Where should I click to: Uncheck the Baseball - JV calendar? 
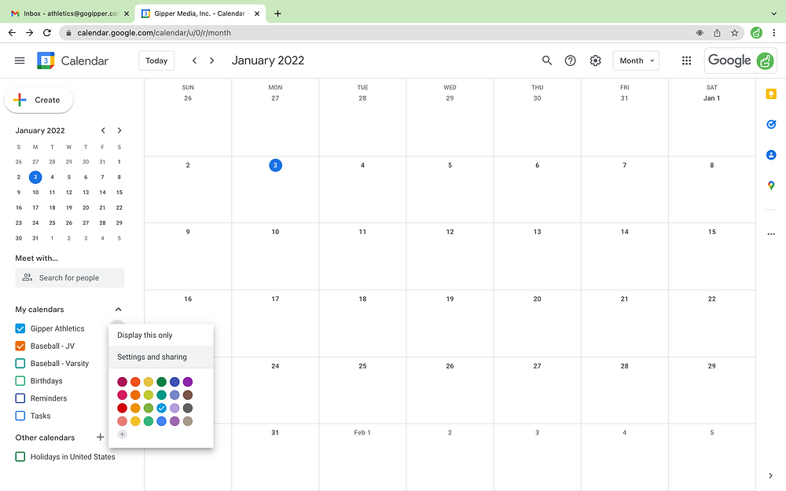coord(20,346)
